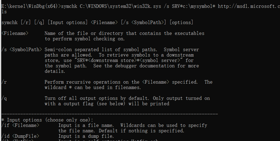280x141 pixels.
Task: Click the /q quiet option label
Action: pos(4,98)
